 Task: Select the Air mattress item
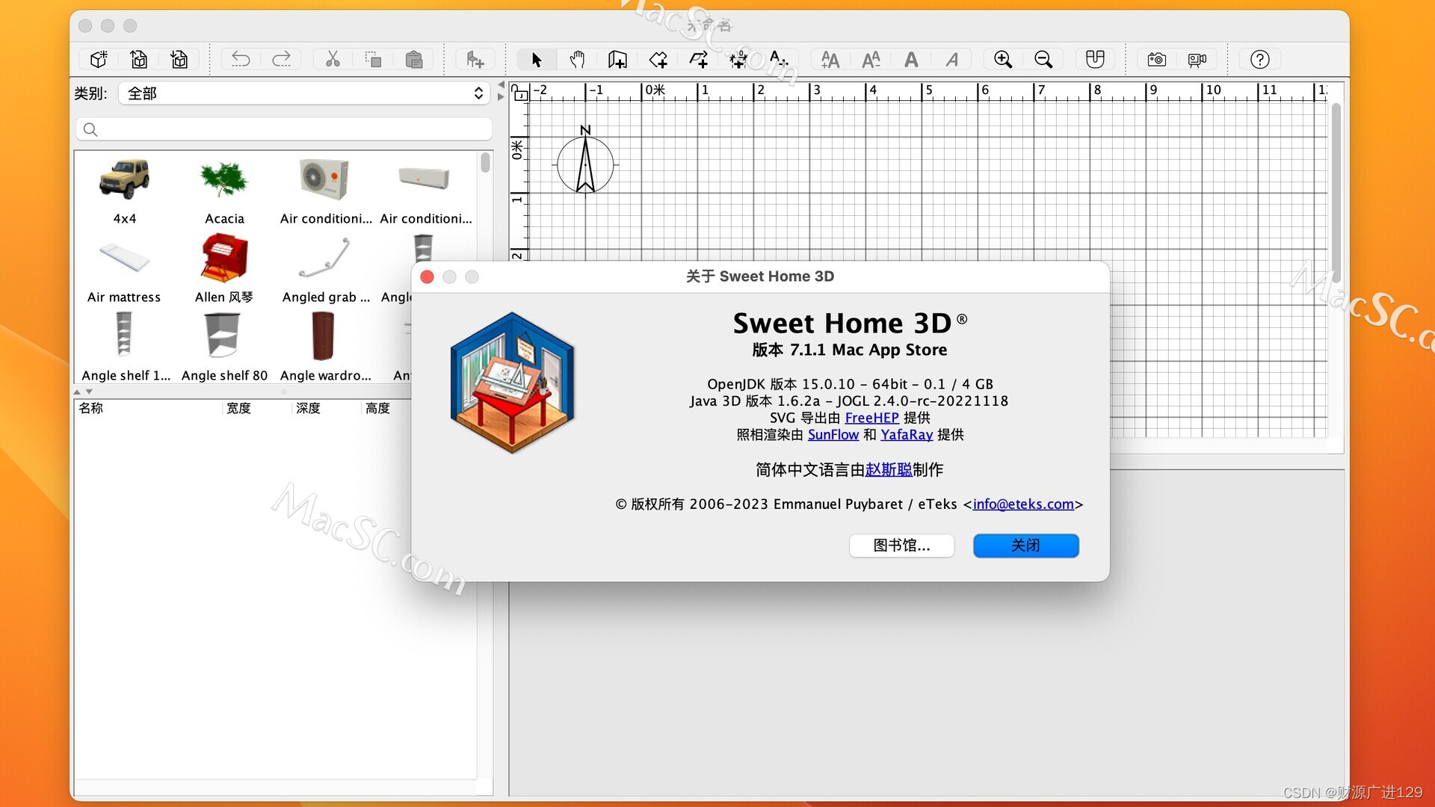125,270
